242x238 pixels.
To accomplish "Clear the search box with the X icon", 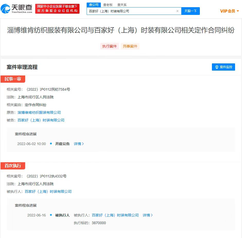I will coord(177,11).
